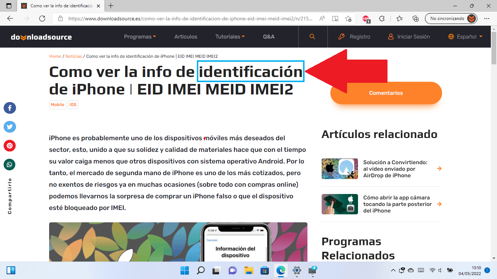Open the Chat app on taskbar
Screen dimensions: 497x279
233,270
